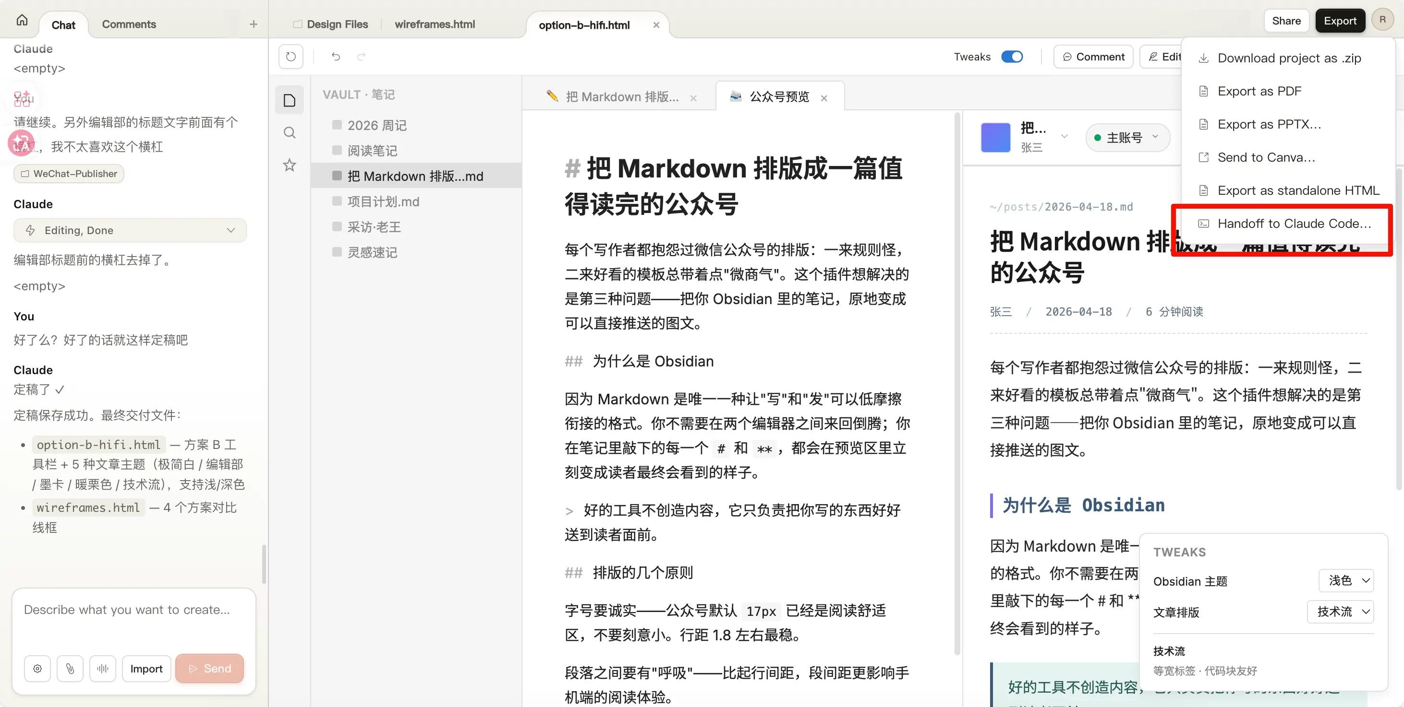Click the home icon

point(22,21)
